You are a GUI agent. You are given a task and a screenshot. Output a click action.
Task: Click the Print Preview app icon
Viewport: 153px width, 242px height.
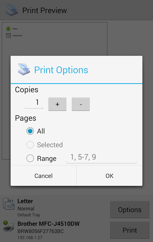click(12, 10)
